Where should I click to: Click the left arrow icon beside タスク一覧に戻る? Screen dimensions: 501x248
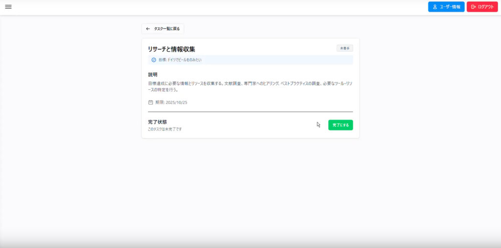(148, 29)
